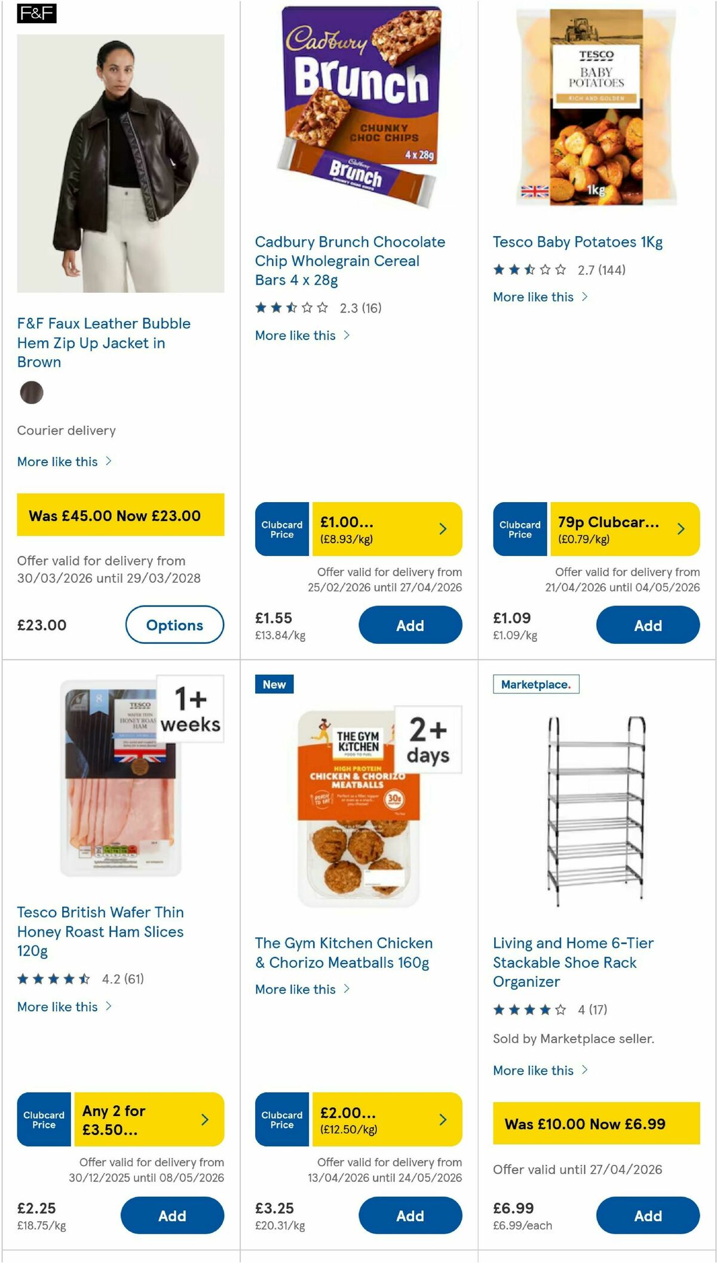Click the Clubcard Price badge on Baby Potatoes offer
Viewport: 717px width, 1263px height.
point(519,528)
